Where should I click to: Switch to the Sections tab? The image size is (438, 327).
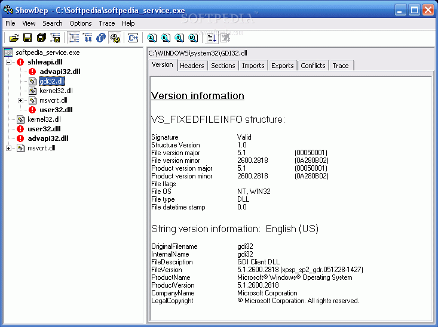pyautogui.click(x=223, y=66)
